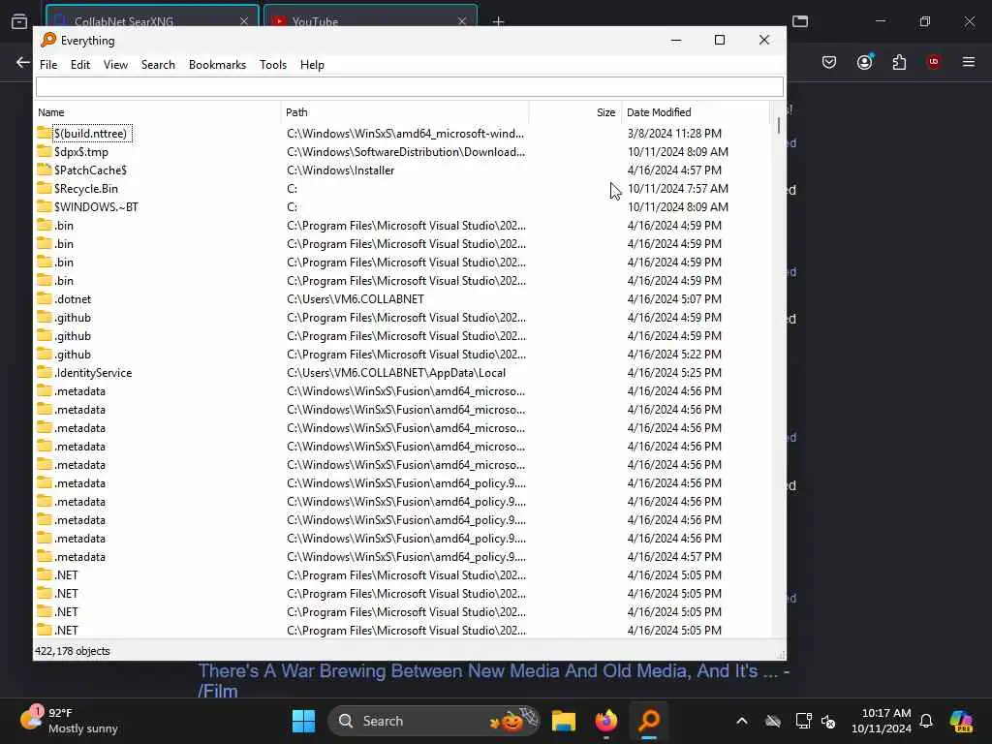The image size is (992, 744).
Task: Open the browser Pocket save icon
Action: (829, 62)
